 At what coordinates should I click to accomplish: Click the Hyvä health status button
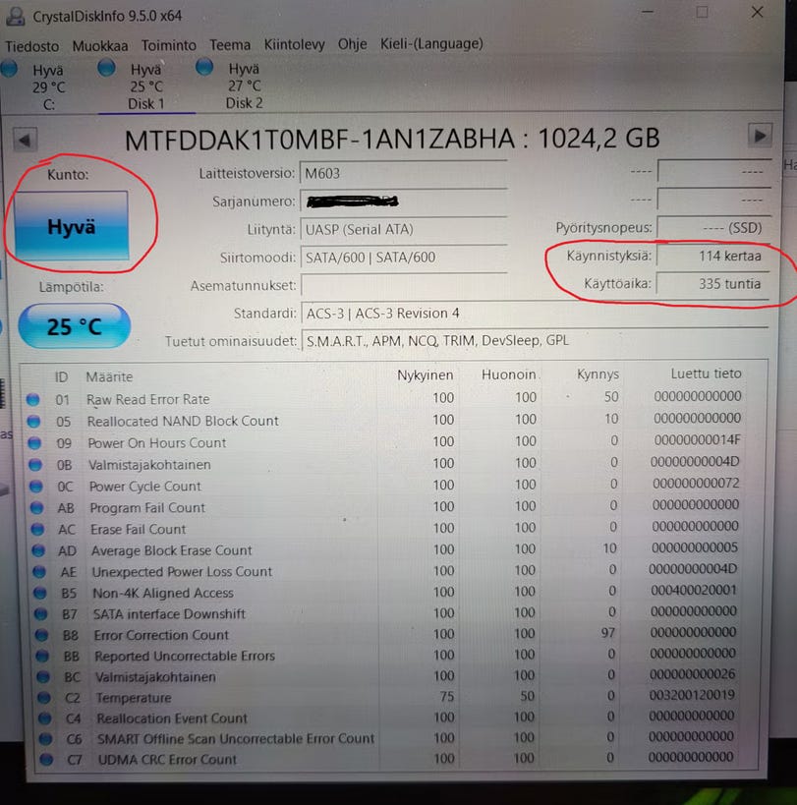coord(72,226)
